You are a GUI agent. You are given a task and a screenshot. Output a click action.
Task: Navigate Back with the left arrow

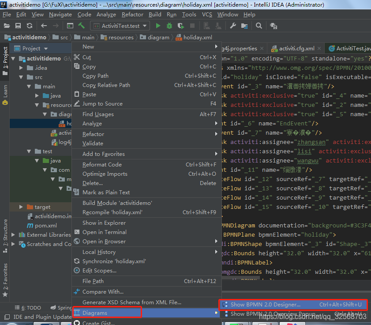point(44,26)
